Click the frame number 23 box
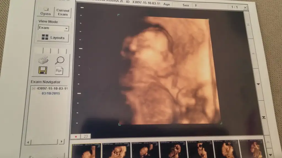This screenshot has width=282, height=158. tap(86, 136)
